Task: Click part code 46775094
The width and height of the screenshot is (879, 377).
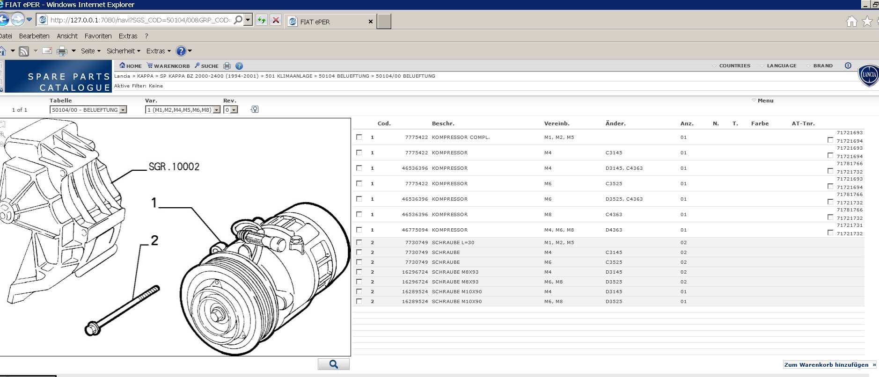Action: (415, 230)
